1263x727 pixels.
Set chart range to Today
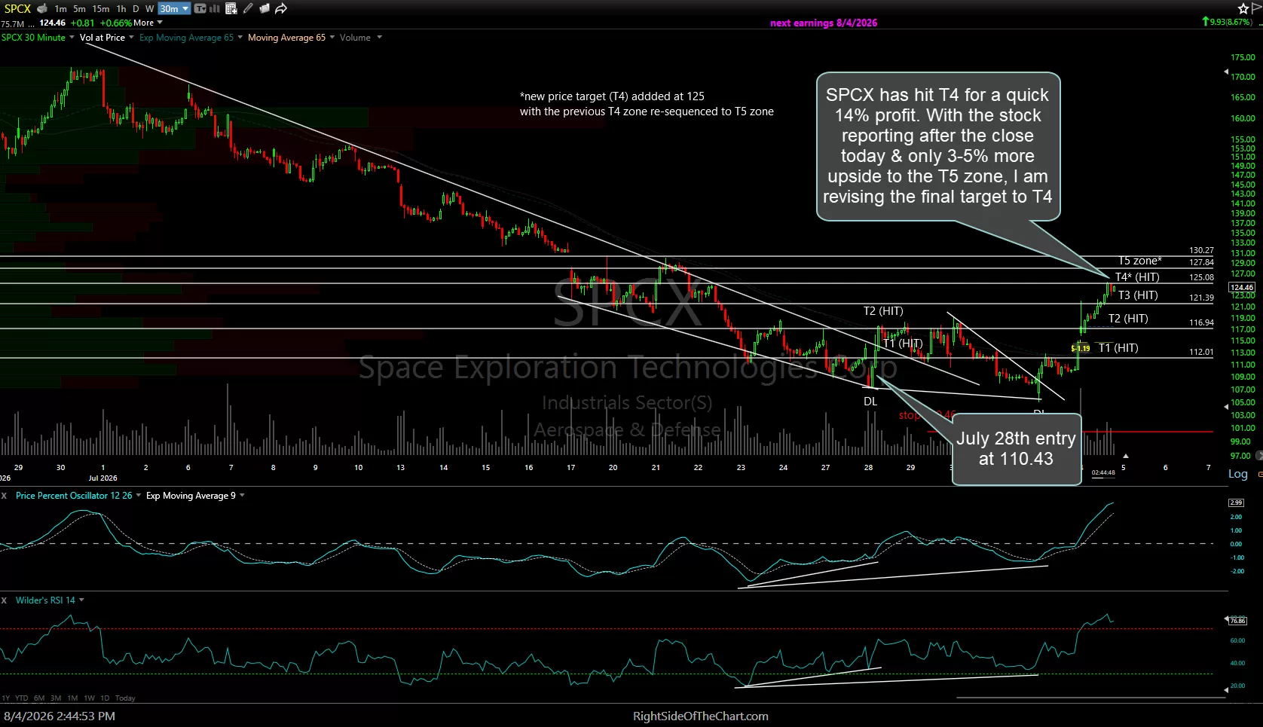pos(125,698)
